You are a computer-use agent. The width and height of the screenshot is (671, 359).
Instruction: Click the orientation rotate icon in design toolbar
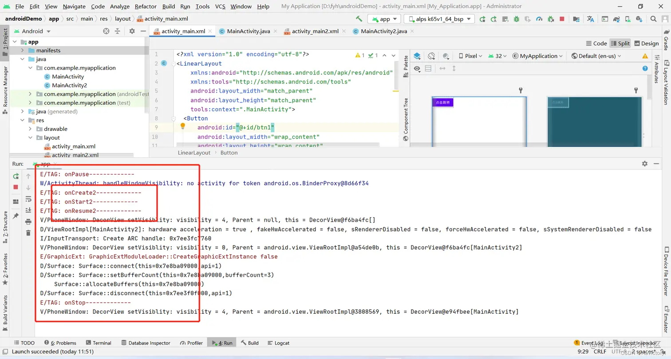(x=431, y=56)
